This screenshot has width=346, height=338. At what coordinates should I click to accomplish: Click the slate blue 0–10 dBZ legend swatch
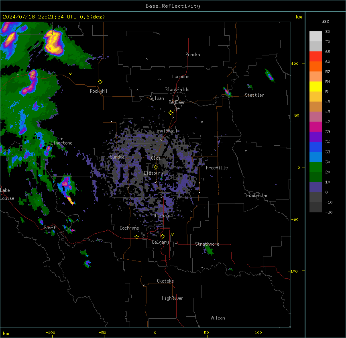(x=315, y=187)
